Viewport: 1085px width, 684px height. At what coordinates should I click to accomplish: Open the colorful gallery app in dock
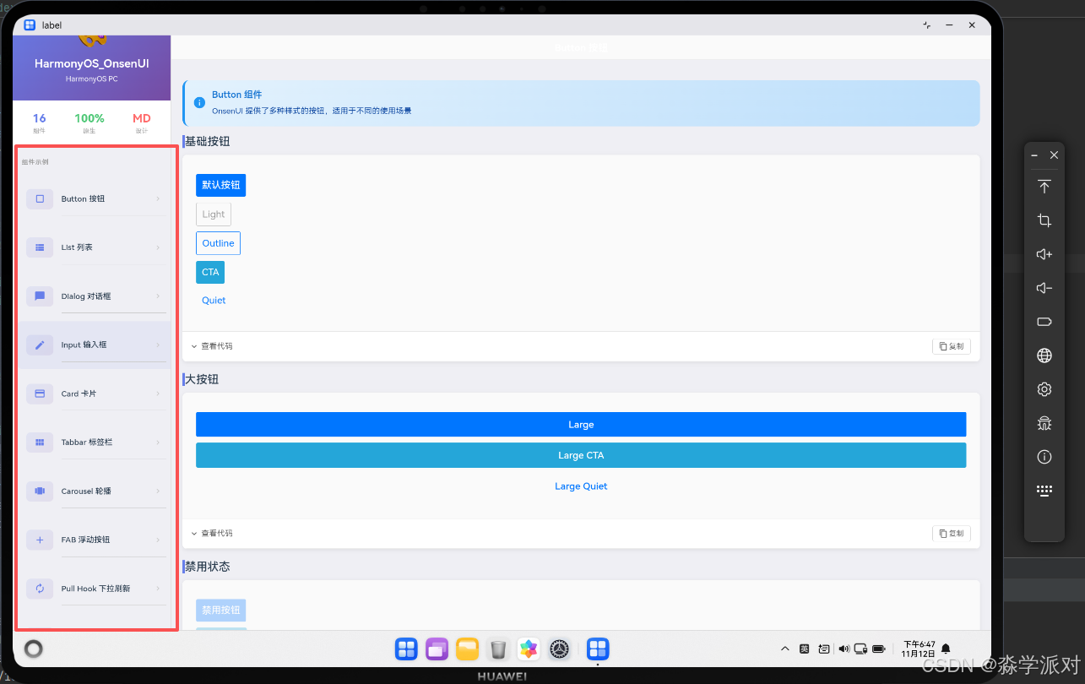529,649
